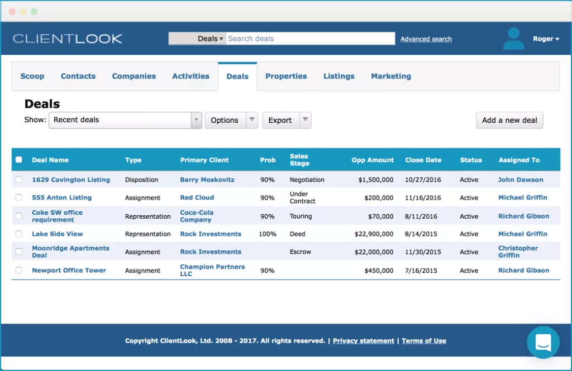Open the Options dropdown arrow
This screenshot has width=572, height=371.
click(x=252, y=120)
